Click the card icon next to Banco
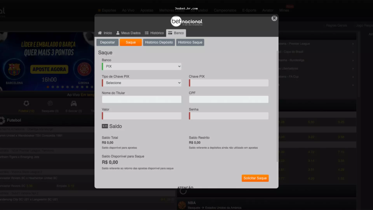Viewport: 373px width, 210px height. tap(170, 33)
